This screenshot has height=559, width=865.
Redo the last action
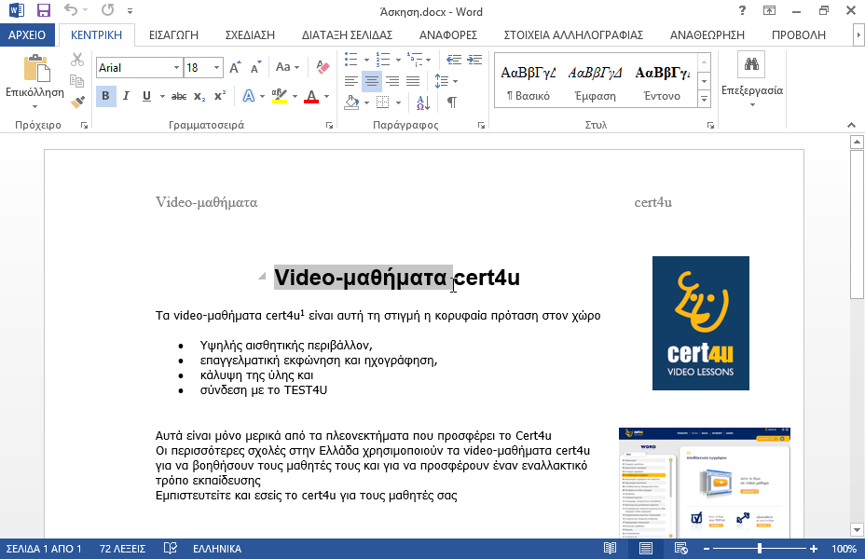pos(107,10)
